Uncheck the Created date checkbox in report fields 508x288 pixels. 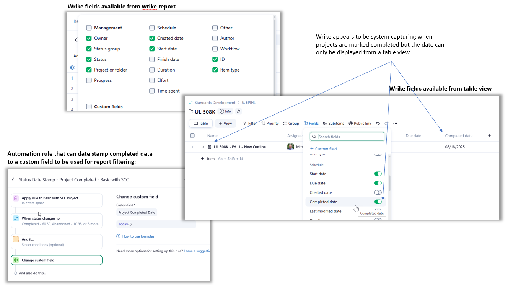click(x=152, y=38)
